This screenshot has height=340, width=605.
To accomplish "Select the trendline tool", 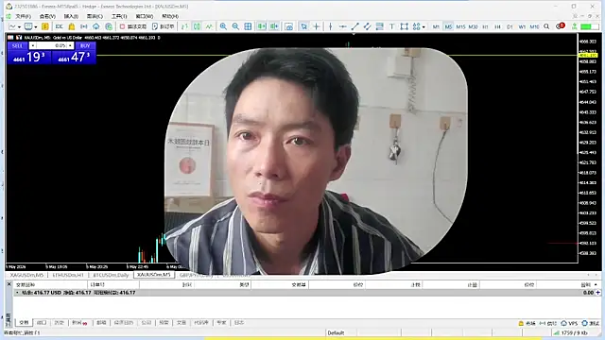I will pos(355,26).
